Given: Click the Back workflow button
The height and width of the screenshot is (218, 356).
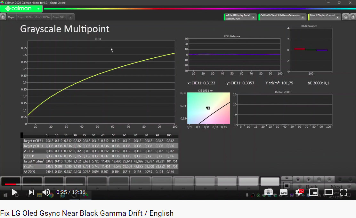Looking at the screenshot, I should tap(311, 187).
